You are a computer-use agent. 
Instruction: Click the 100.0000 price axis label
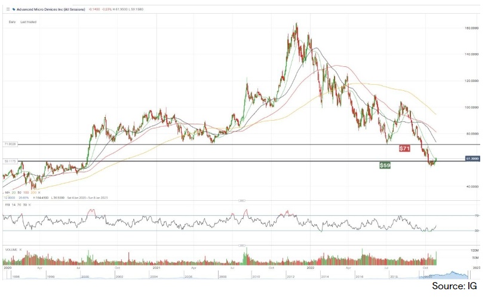point(471,108)
